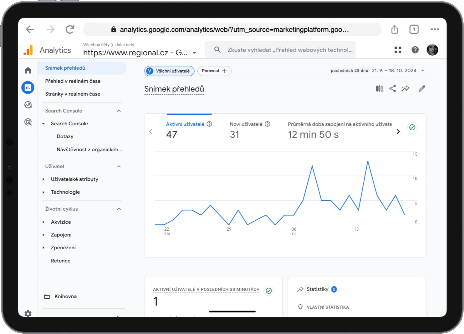
Task: Open the browser three-dot menu
Action: (435, 29)
